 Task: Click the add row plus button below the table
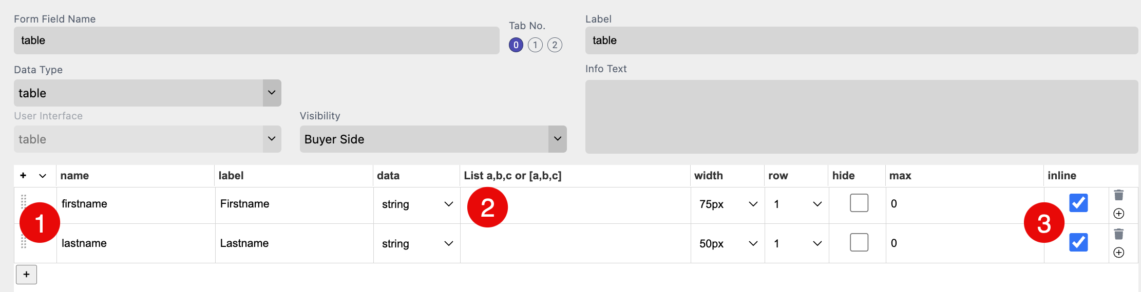tap(27, 275)
